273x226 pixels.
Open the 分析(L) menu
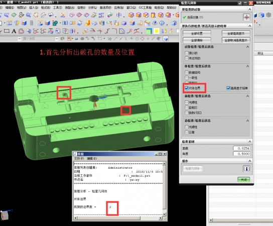92,8
